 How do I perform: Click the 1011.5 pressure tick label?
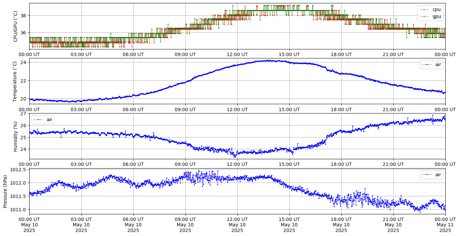point(19,196)
